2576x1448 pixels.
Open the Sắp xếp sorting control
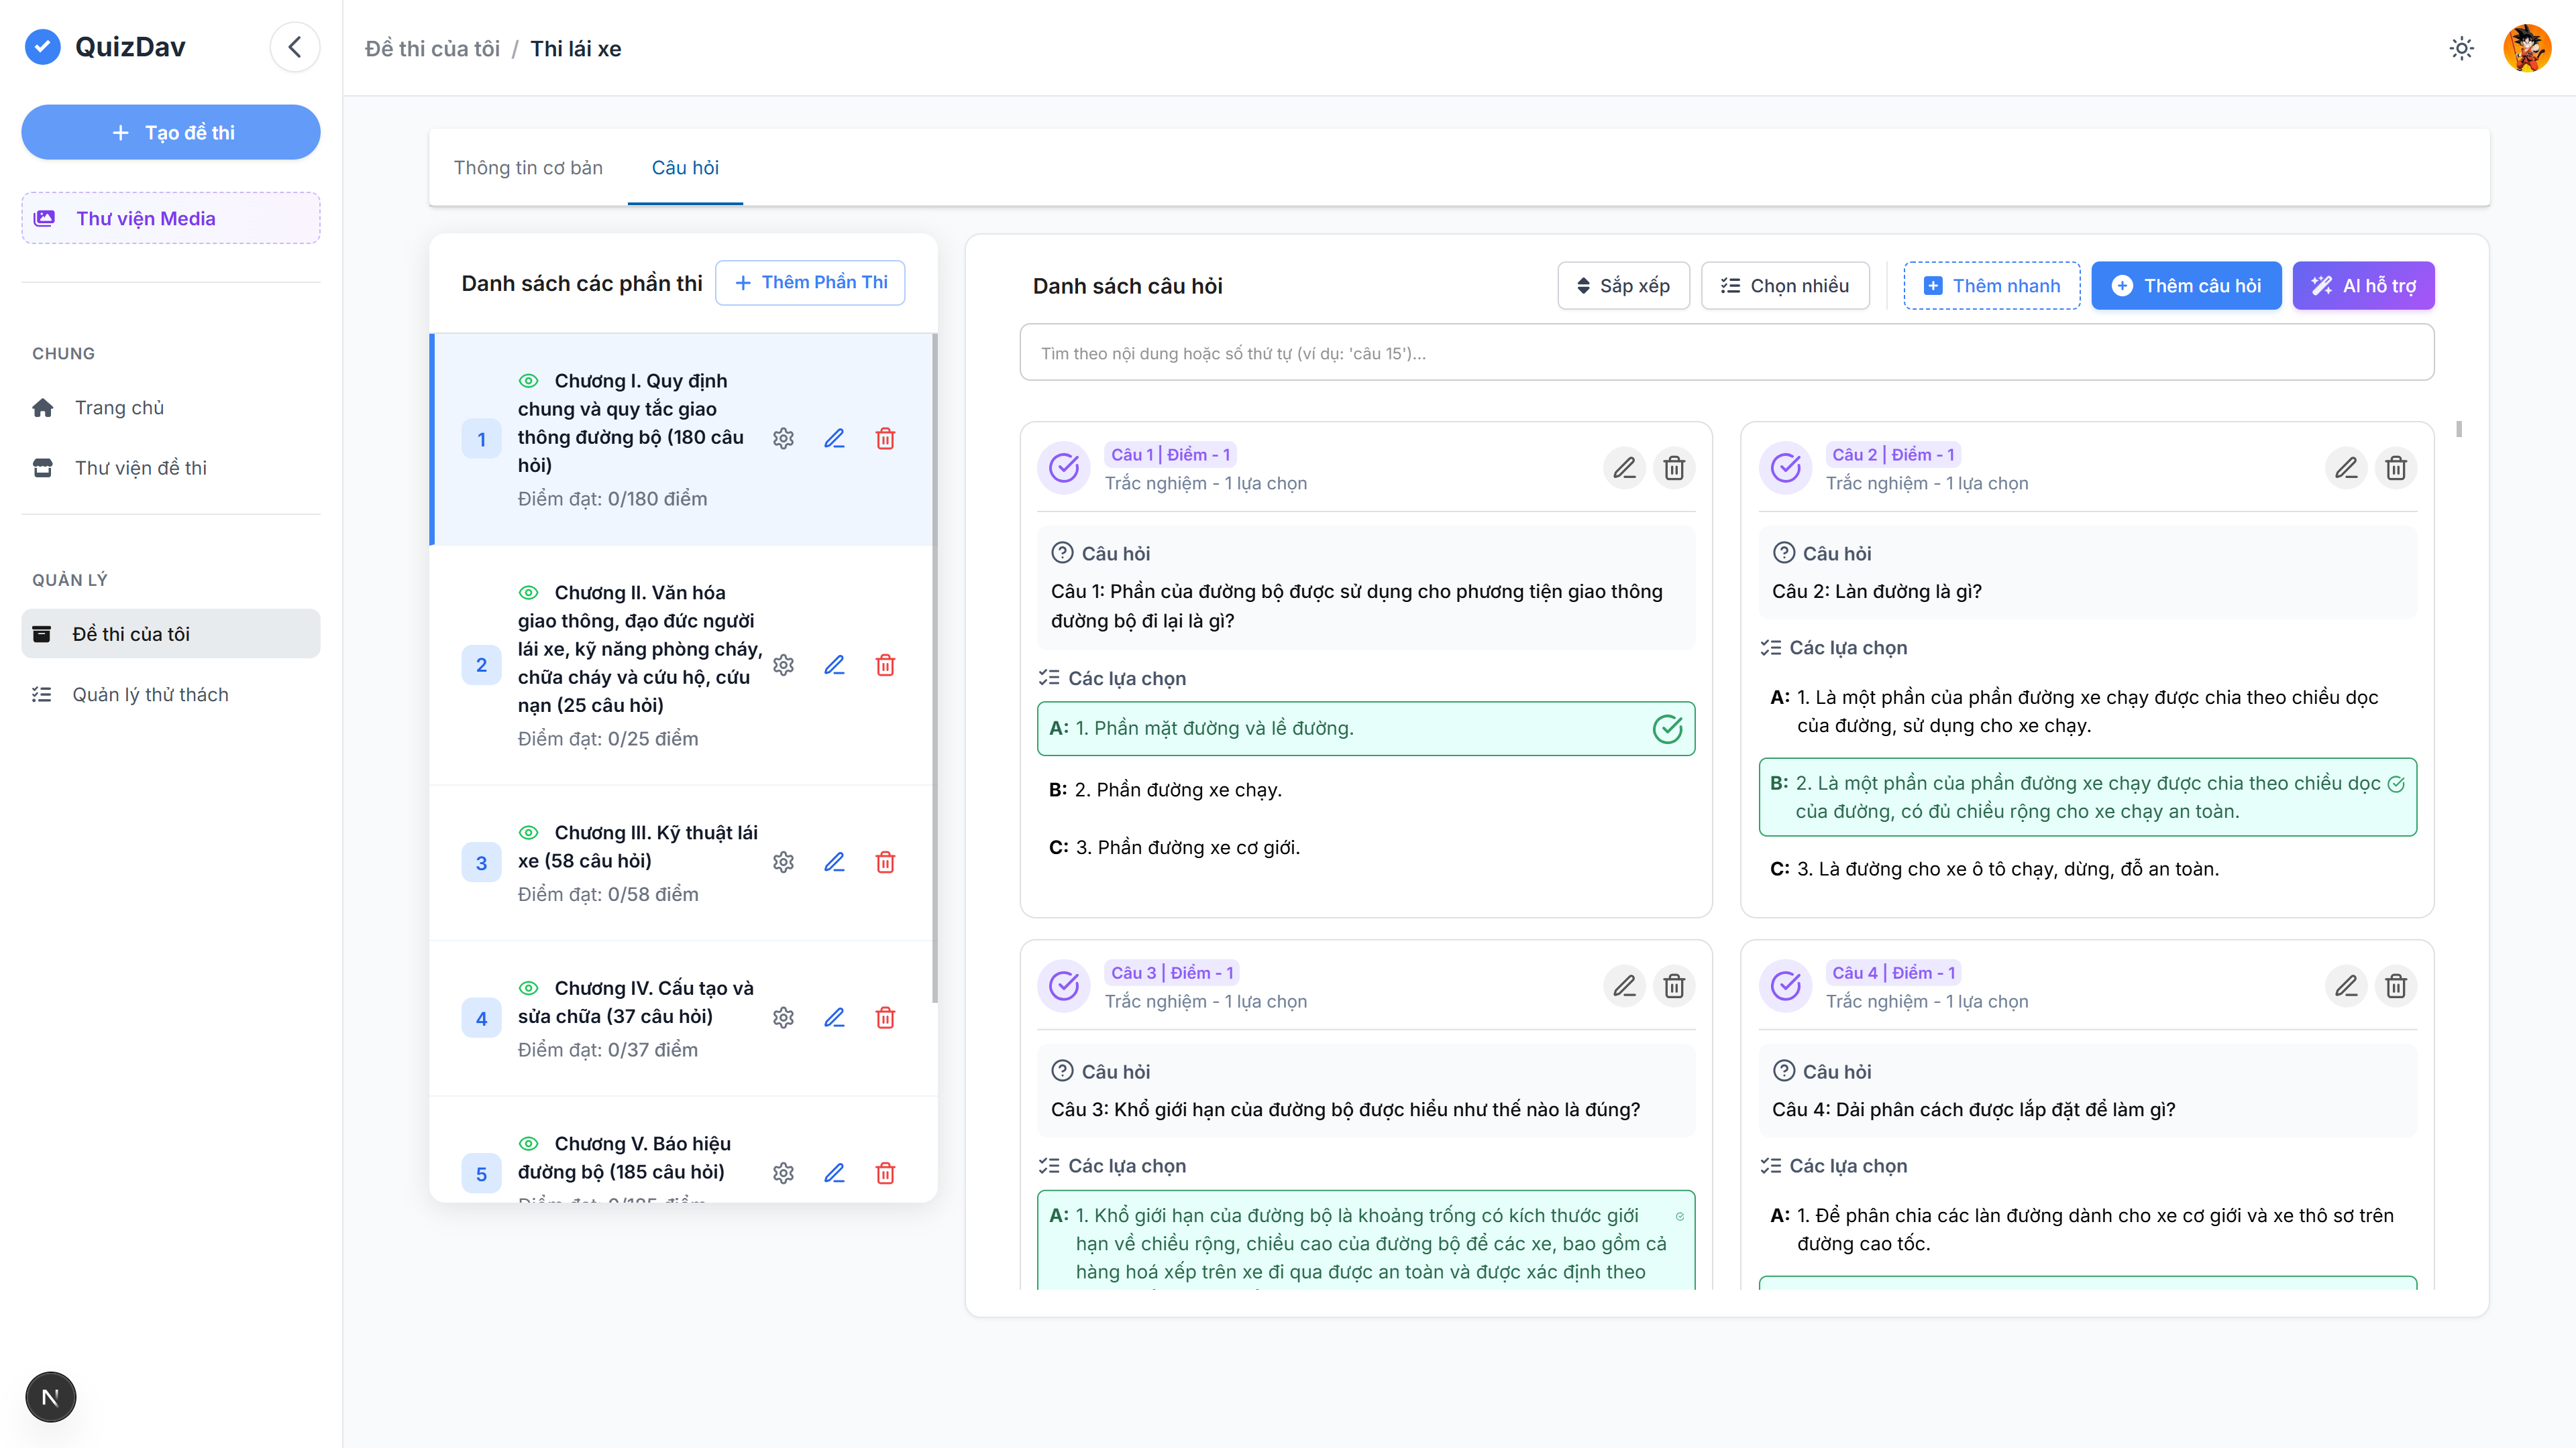click(1622, 286)
